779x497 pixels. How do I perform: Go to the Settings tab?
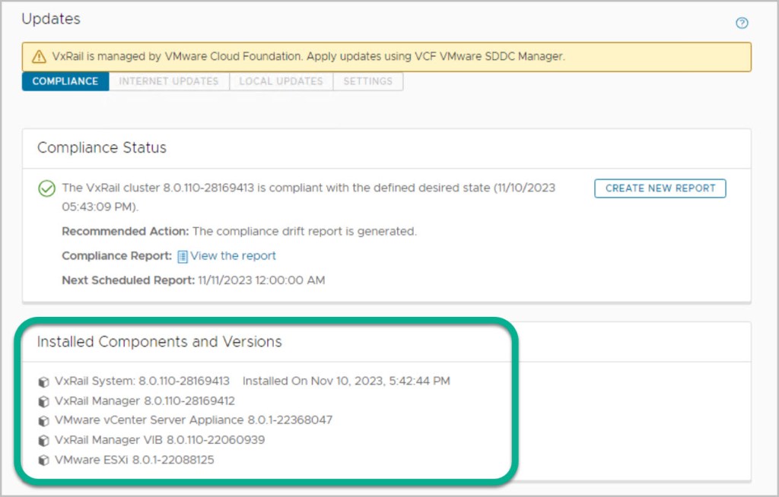pyautogui.click(x=368, y=81)
